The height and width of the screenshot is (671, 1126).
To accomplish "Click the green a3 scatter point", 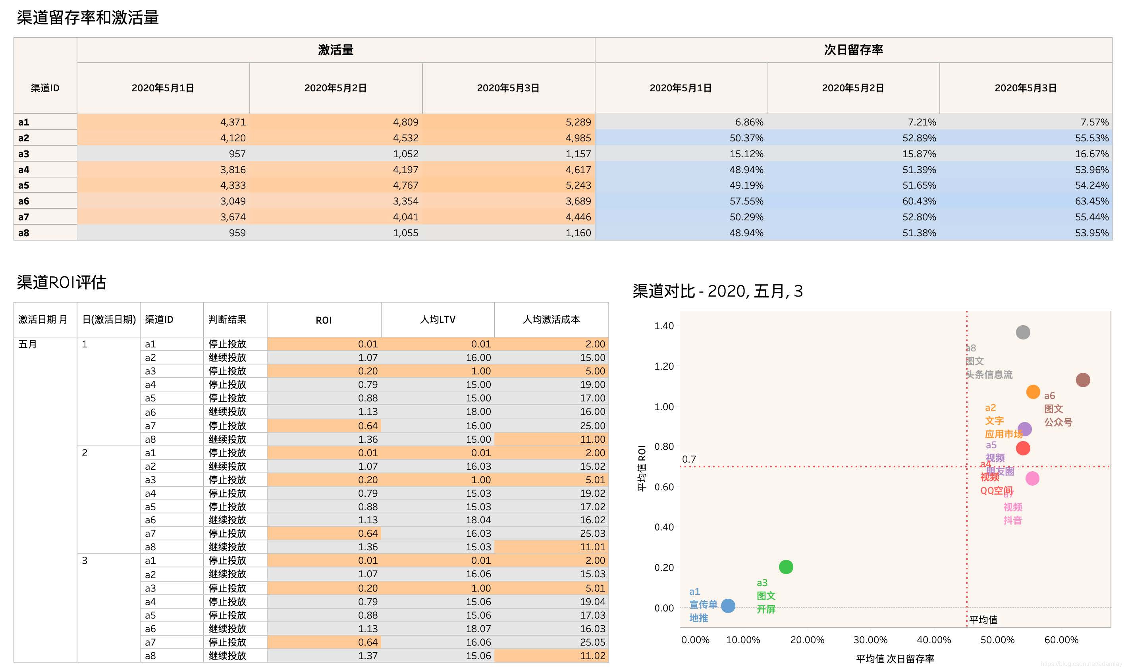I will pos(786,567).
